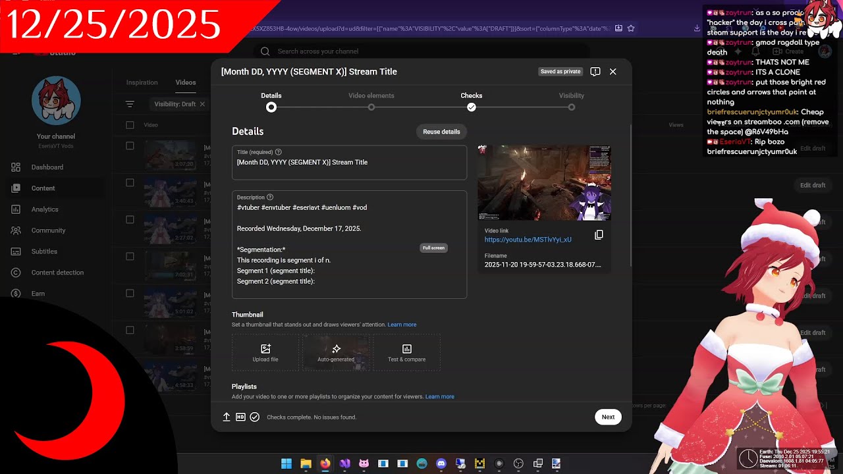Go to the Visibility step
Image resolution: width=843 pixels, height=474 pixels.
(572, 101)
